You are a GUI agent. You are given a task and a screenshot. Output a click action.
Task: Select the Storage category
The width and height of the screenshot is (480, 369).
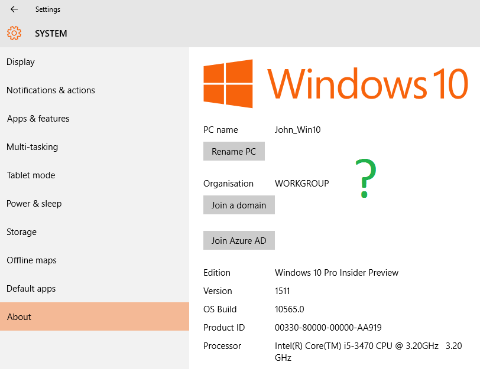(x=22, y=232)
